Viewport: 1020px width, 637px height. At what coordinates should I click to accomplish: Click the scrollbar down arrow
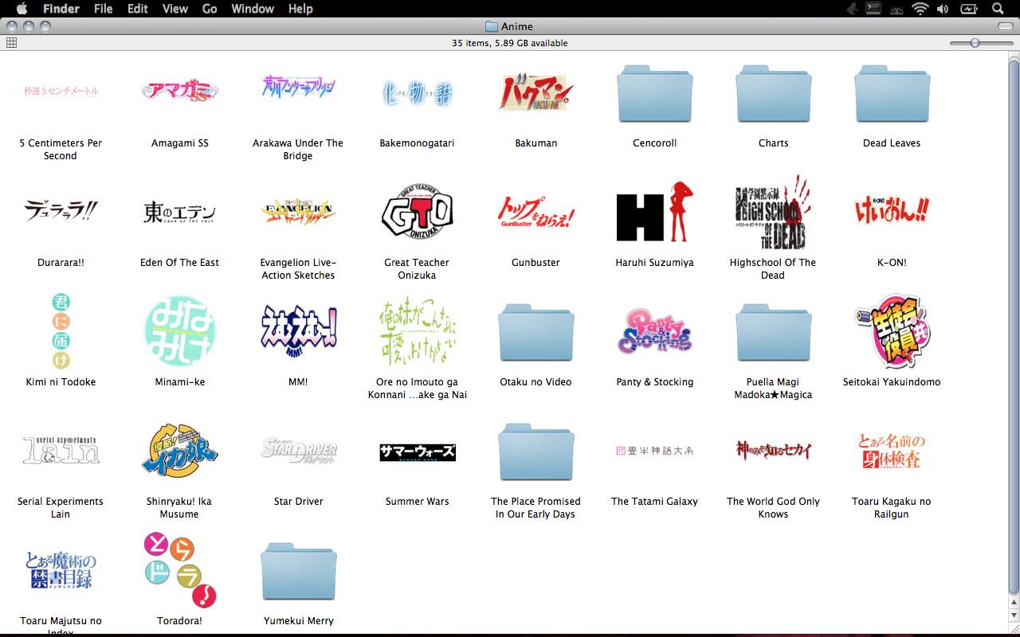coord(1014,616)
